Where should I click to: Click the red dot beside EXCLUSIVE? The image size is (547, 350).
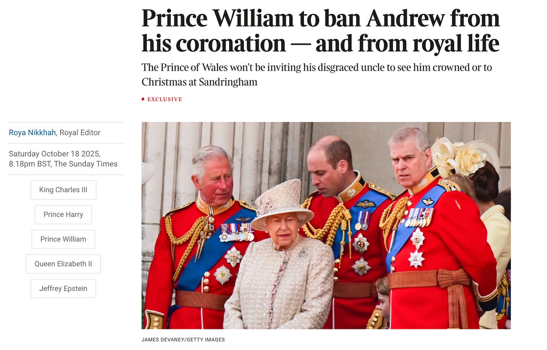pos(143,99)
